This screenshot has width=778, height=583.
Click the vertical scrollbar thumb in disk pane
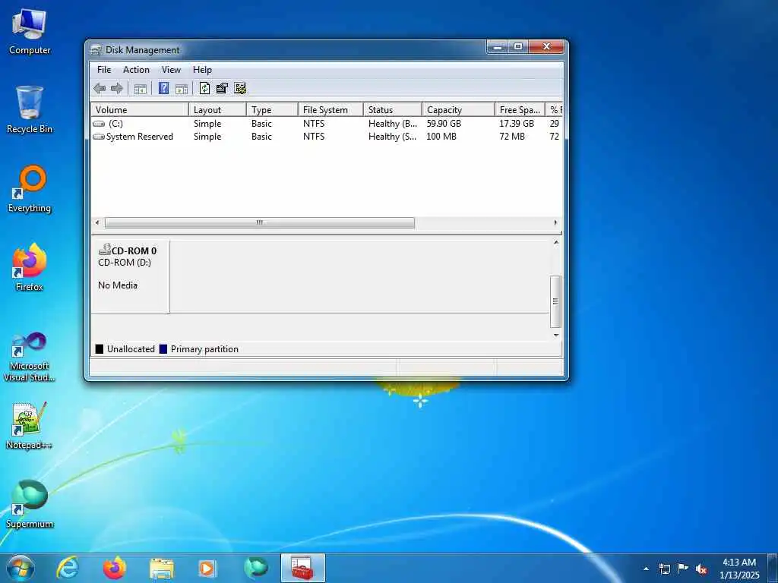point(555,301)
